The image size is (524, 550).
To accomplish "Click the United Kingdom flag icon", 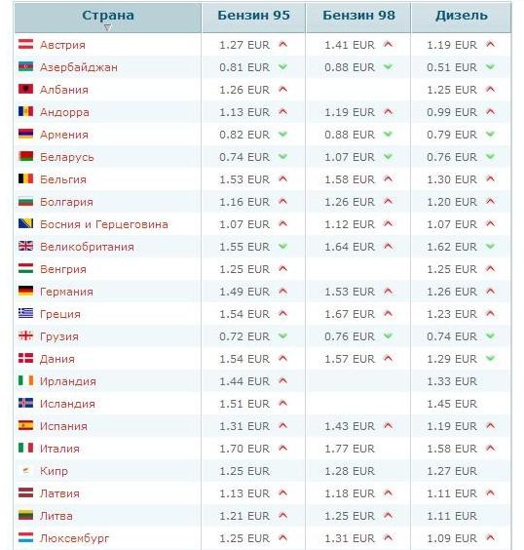I will click(x=25, y=247).
